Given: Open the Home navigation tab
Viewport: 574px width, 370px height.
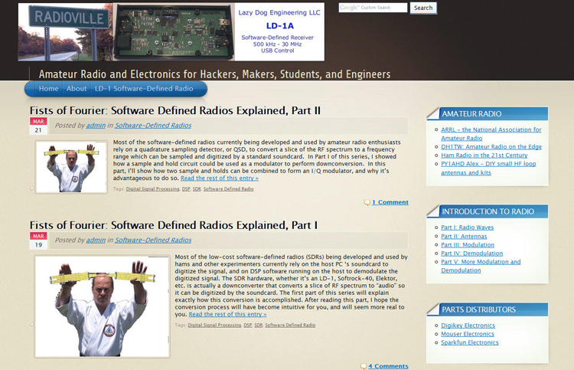Looking at the screenshot, I should pyautogui.click(x=48, y=89).
